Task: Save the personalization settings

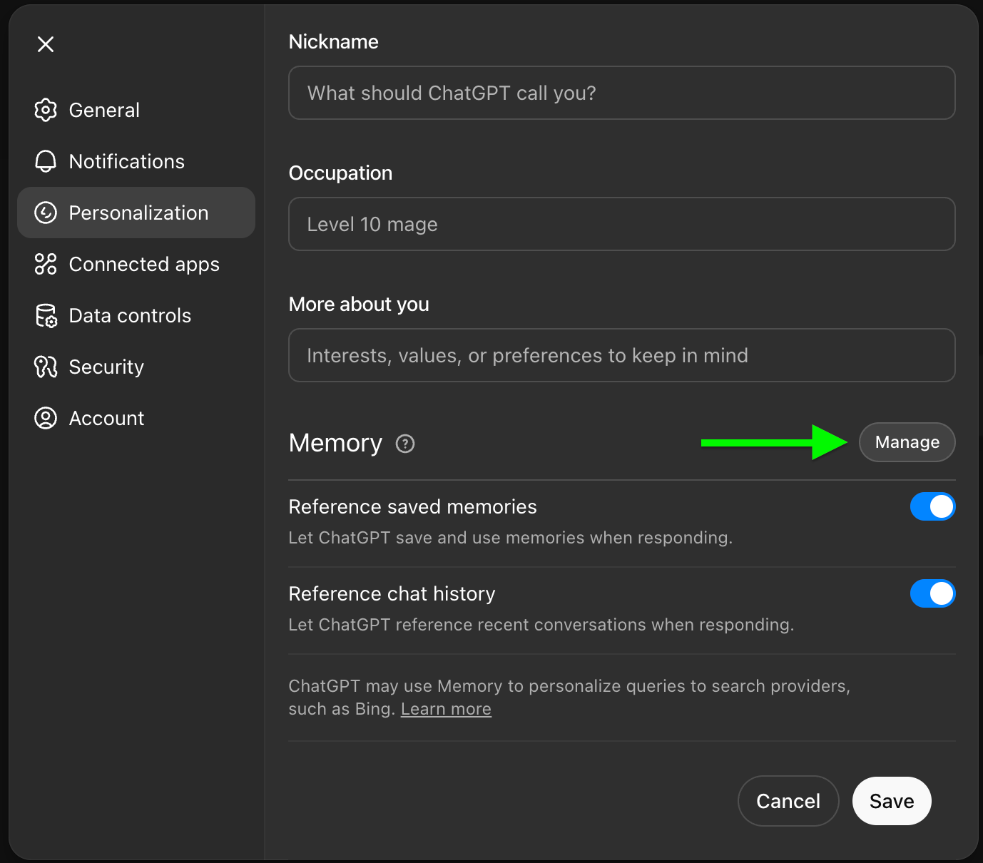Action: (x=891, y=801)
